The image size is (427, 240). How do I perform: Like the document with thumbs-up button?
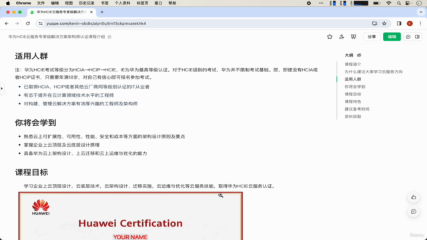pyautogui.click(x=414, y=197)
